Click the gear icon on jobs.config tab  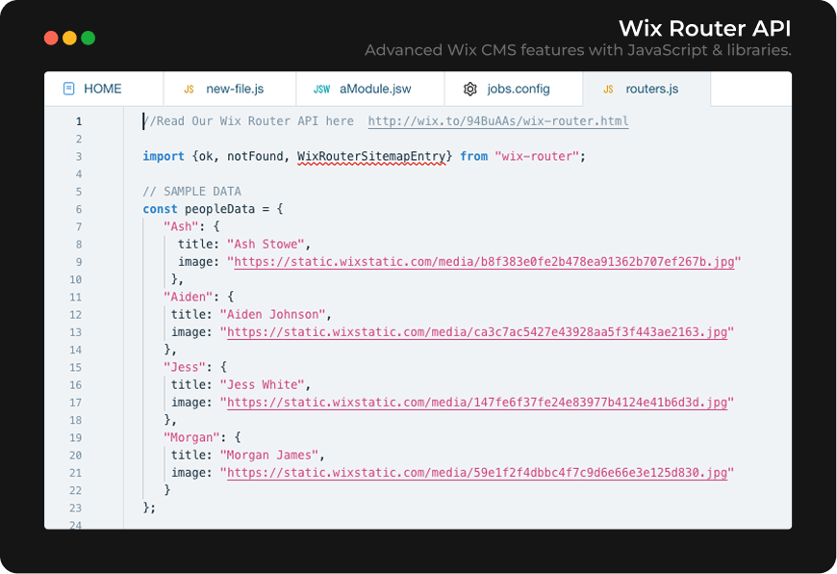pyautogui.click(x=469, y=89)
